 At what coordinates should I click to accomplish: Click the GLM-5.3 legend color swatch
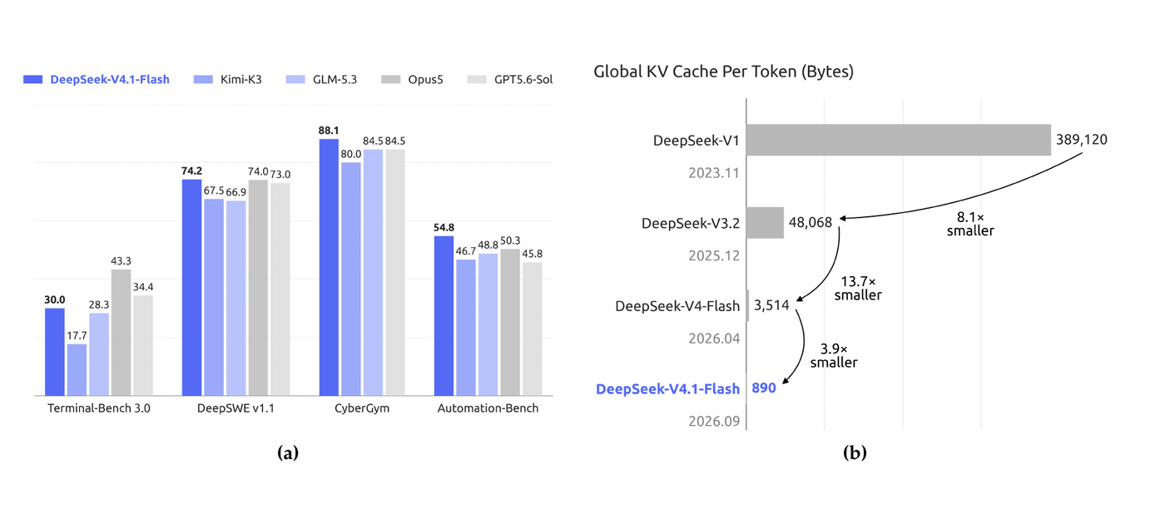(x=295, y=79)
